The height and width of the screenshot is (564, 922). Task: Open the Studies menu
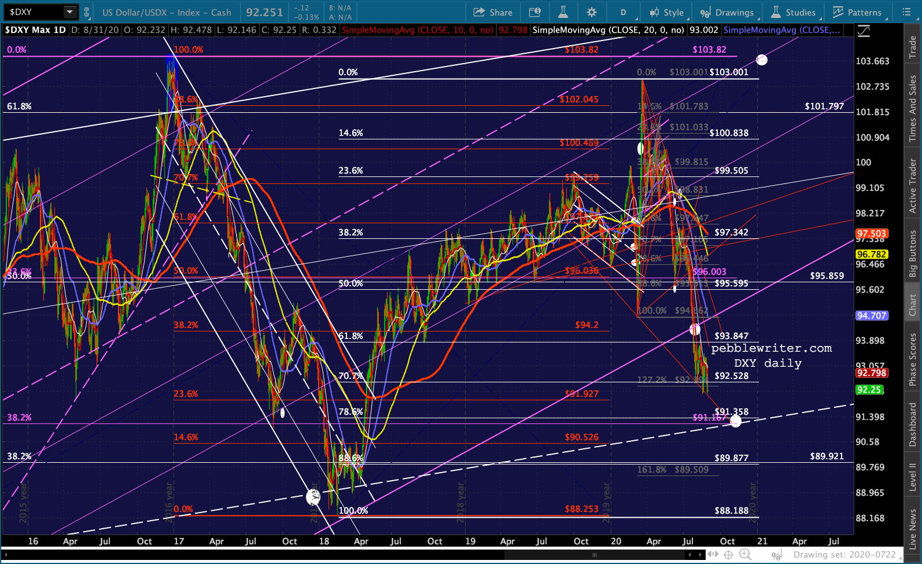794,12
